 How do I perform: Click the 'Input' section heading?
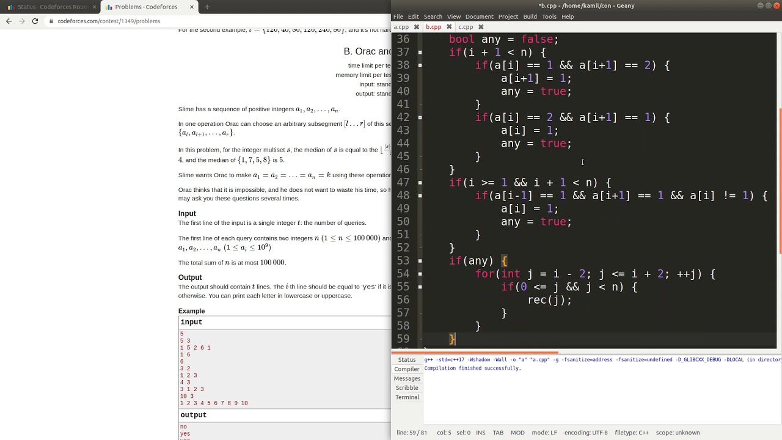coord(187,213)
